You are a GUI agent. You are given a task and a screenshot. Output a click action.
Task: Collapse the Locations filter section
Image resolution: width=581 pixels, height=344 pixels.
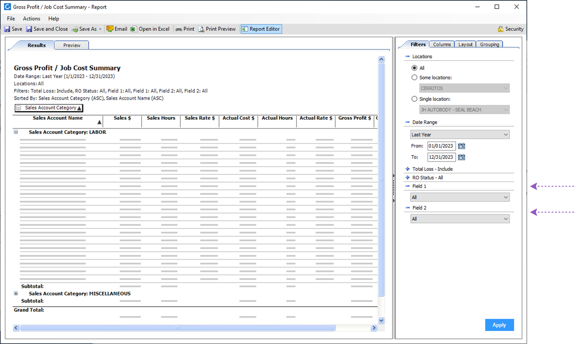coord(407,56)
